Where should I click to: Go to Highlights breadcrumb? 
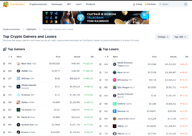click(31, 29)
